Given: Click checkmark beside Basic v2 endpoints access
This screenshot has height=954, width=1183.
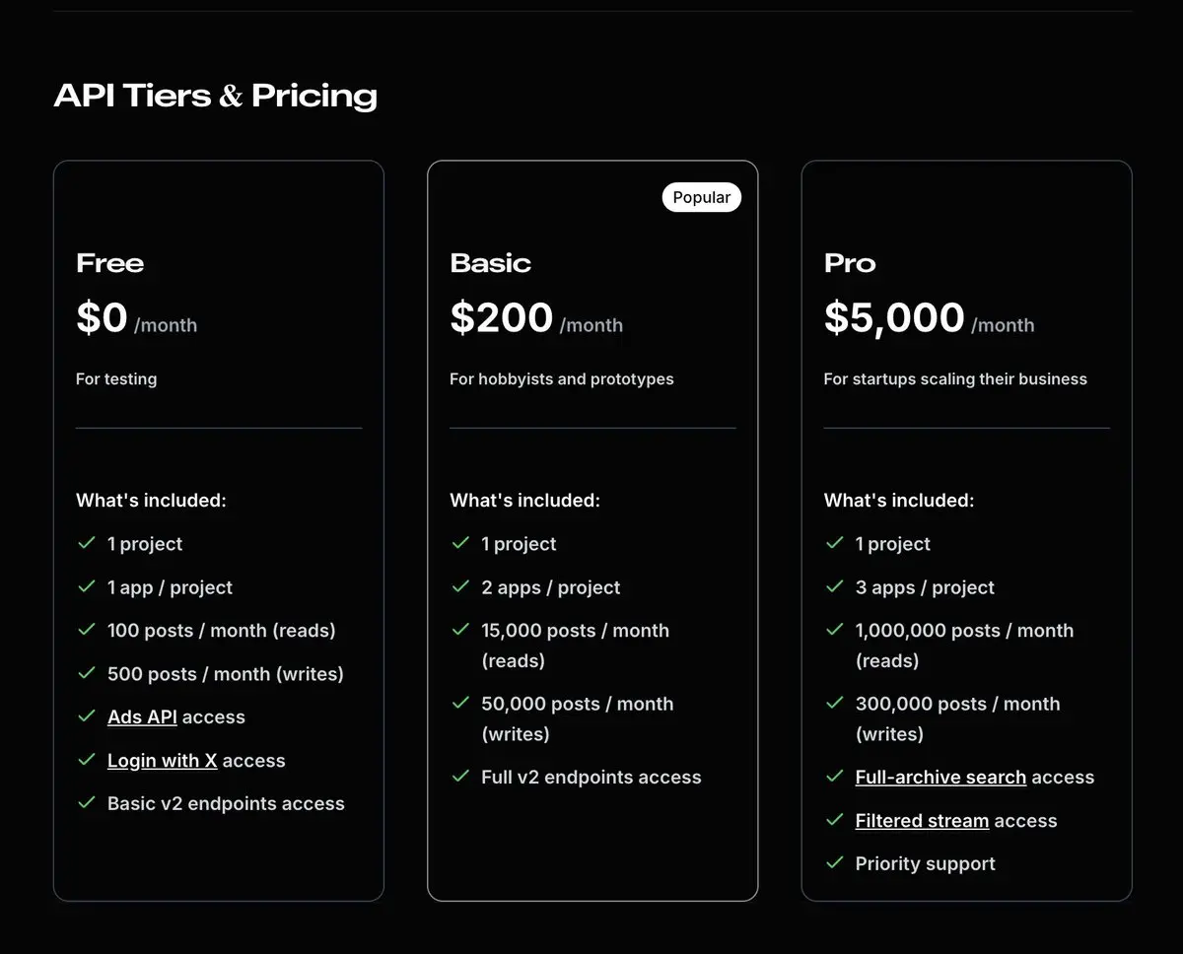Looking at the screenshot, I should 87,802.
